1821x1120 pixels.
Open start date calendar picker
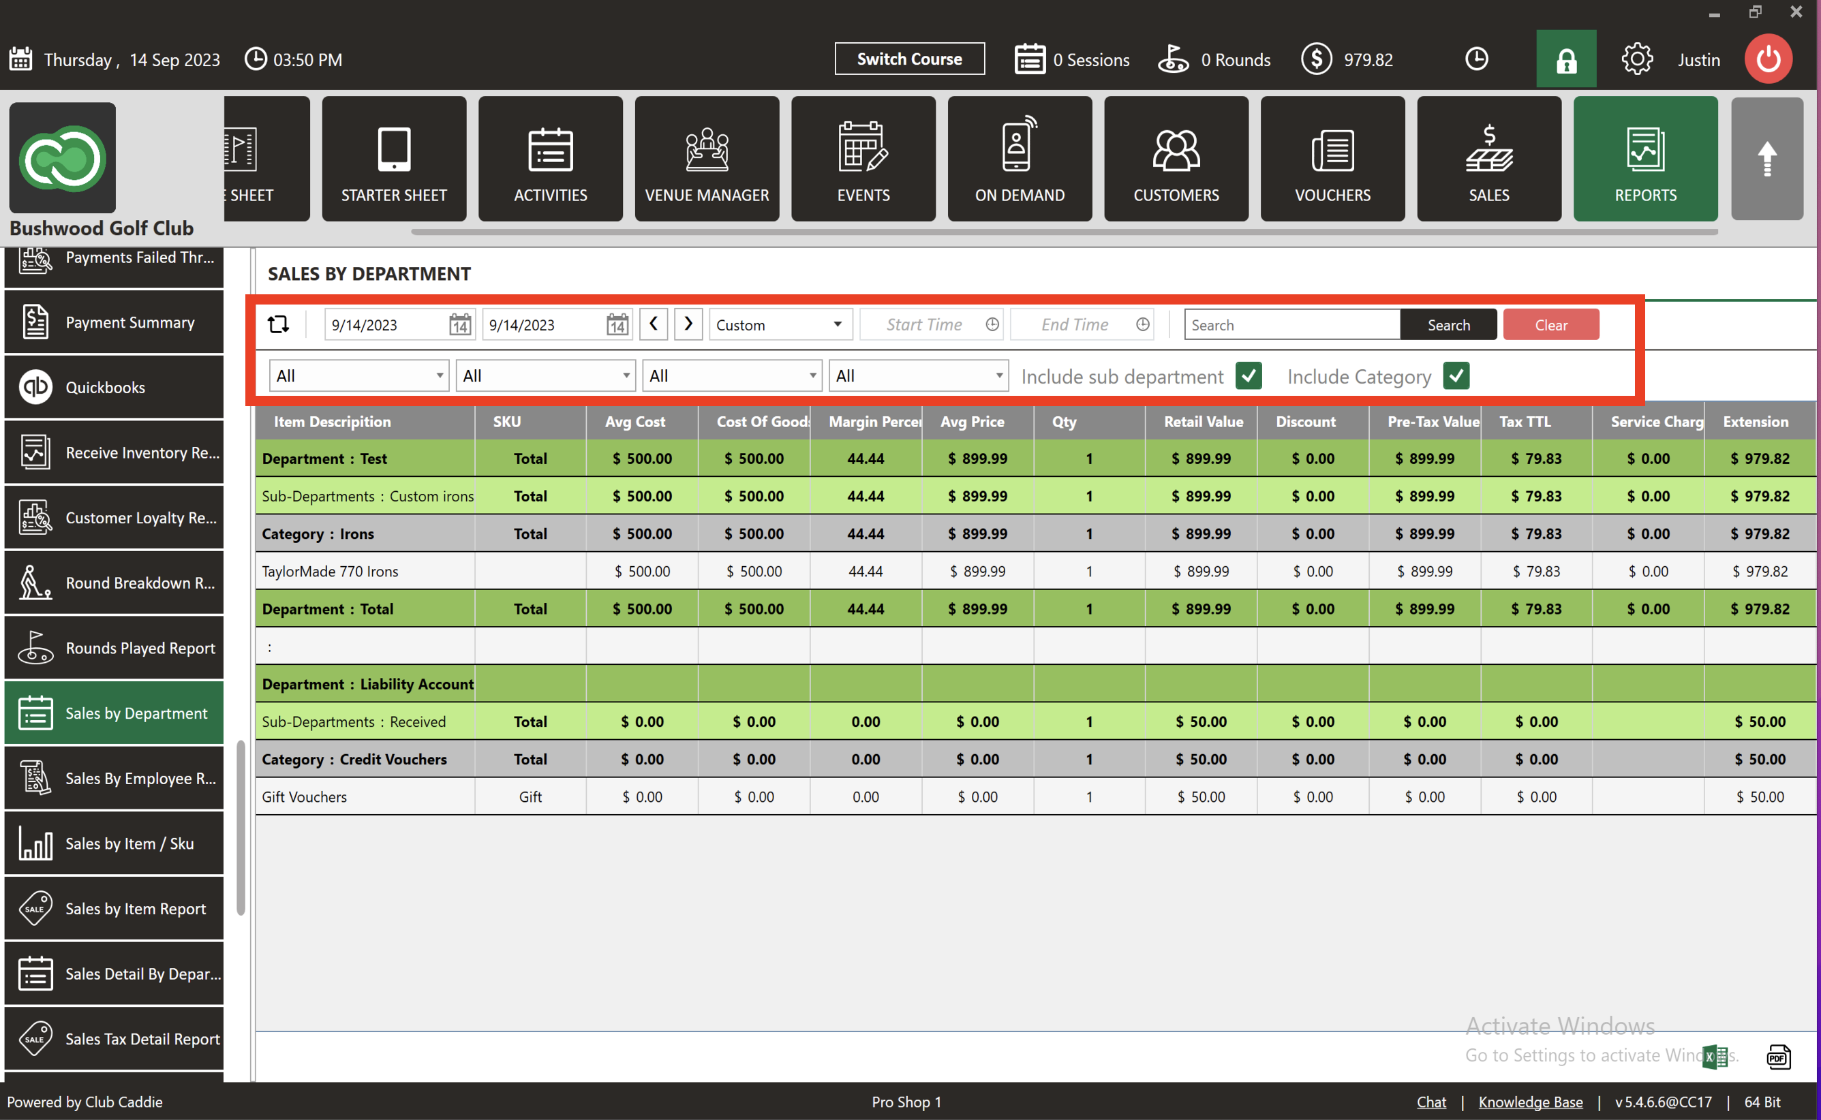click(460, 324)
